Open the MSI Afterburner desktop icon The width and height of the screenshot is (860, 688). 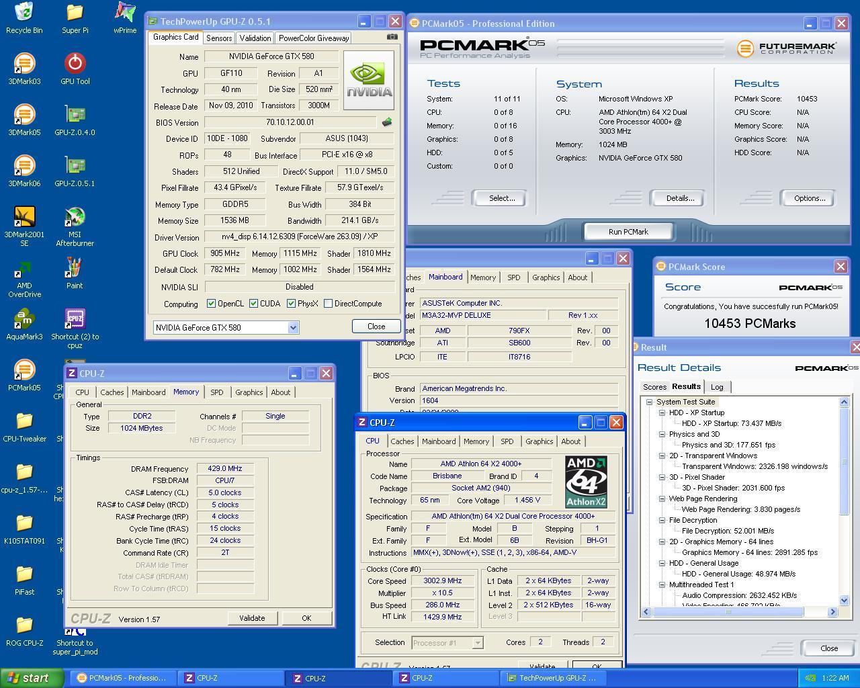tap(75, 226)
